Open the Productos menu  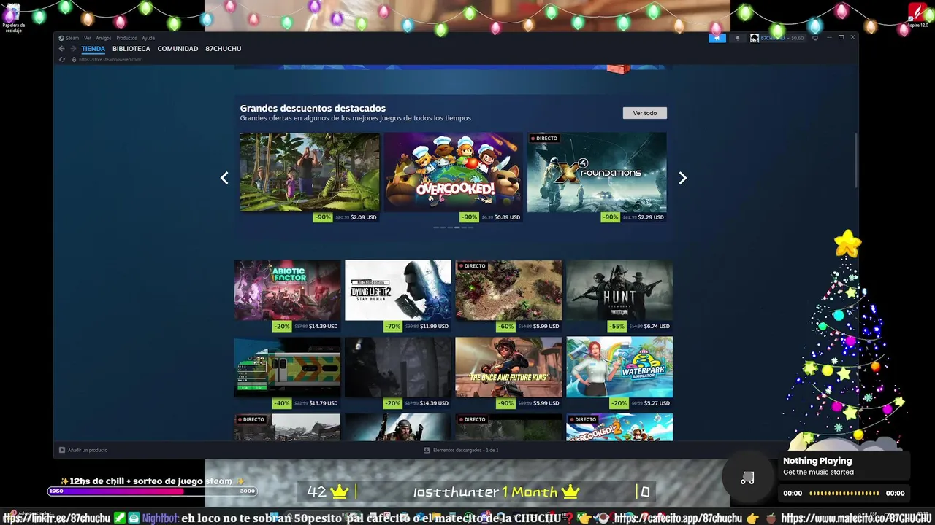coord(126,38)
